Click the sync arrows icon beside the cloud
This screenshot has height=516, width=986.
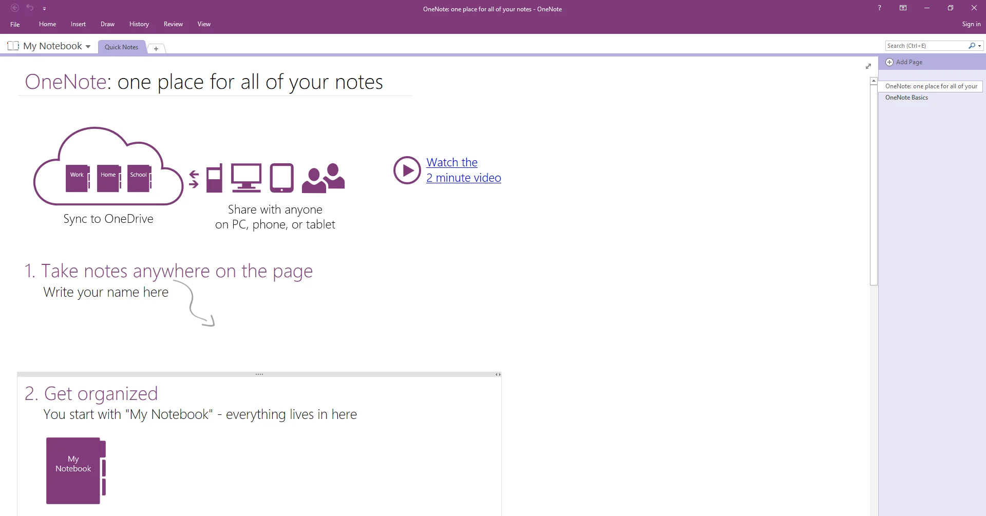[x=194, y=179]
